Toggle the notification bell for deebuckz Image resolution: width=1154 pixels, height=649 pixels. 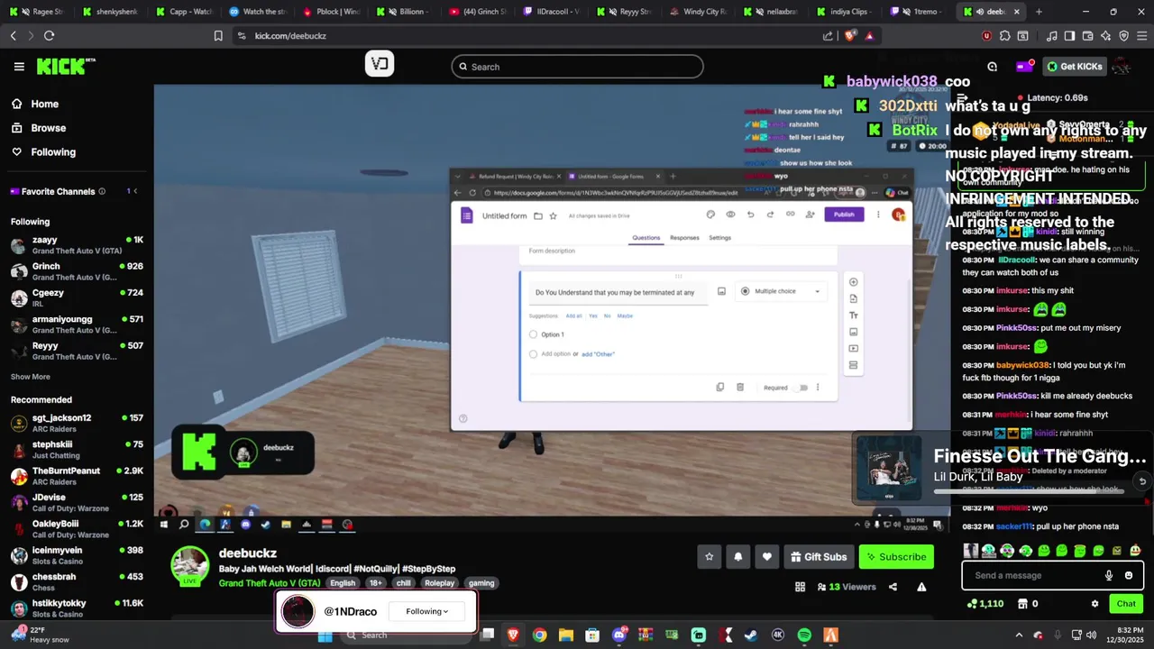(x=738, y=557)
